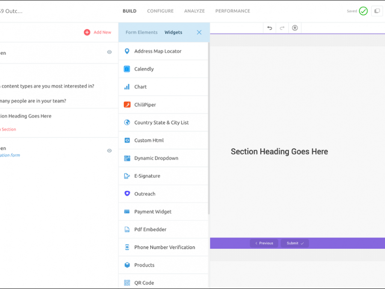This screenshot has width=385, height=289.
Task: Open the CONFIGURE tab
Action: tap(160, 11)
